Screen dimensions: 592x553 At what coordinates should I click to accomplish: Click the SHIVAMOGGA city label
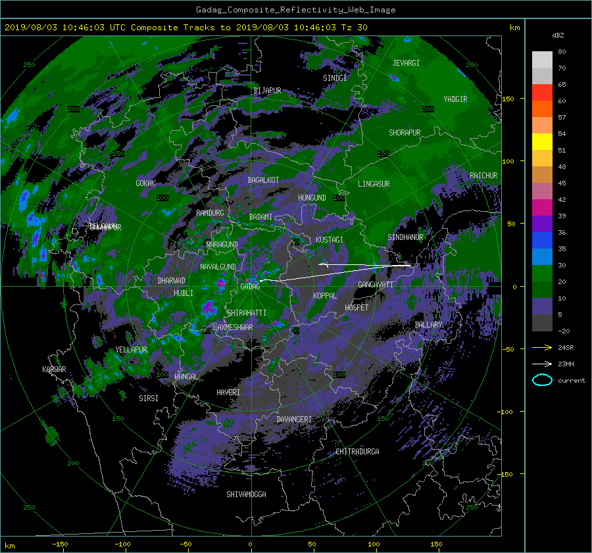246,494
